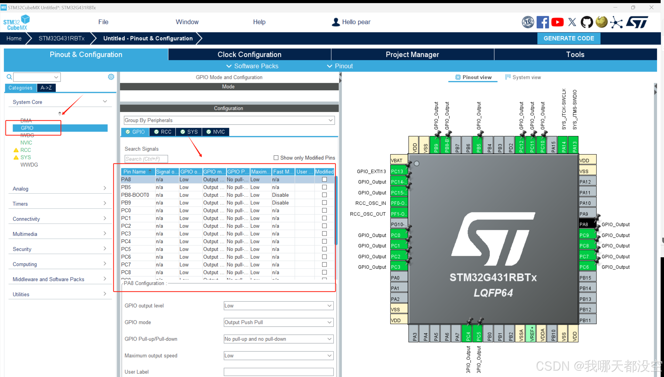Sort table by Pin Name column
664x377 pixels.
coord(138,172)
